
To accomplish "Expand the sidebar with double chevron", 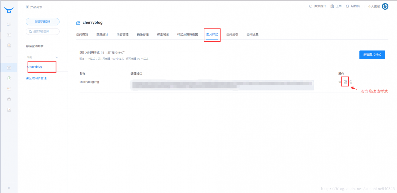I will [x=9, y=188].
